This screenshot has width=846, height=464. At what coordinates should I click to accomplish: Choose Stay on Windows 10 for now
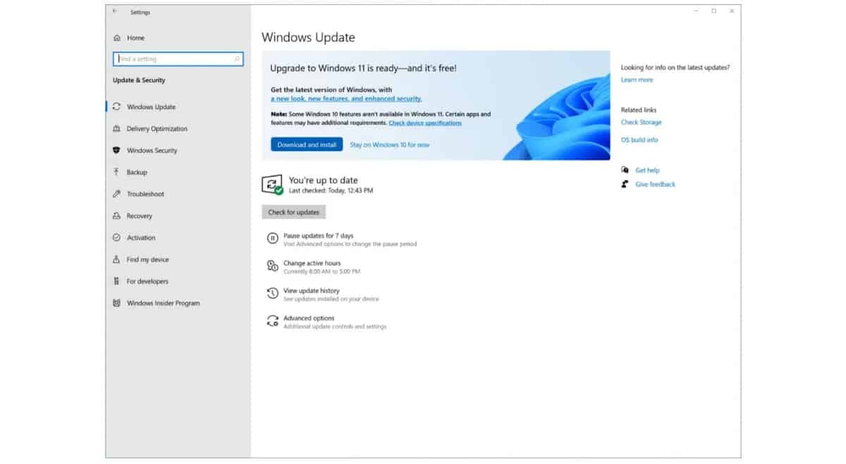389,145
